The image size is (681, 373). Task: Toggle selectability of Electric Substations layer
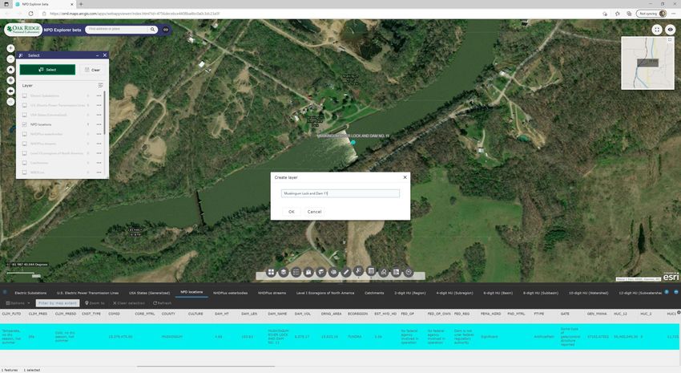pos(25,95)
